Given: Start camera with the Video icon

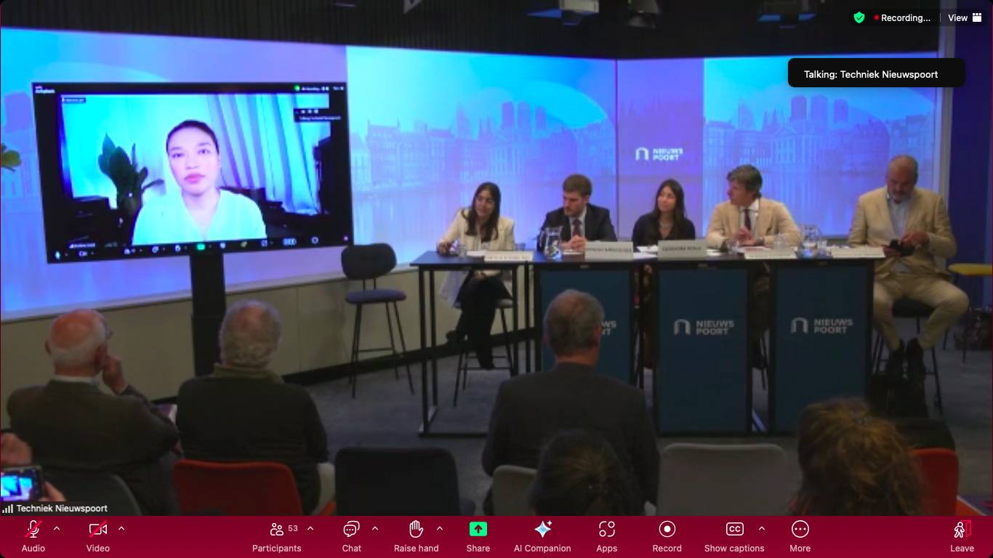Looking at the screenshot, I should 97,529.
